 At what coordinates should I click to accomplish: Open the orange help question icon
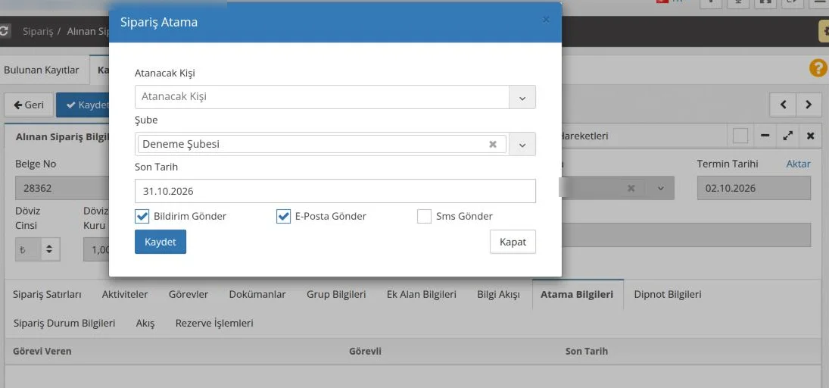pyautogui.click(x=818, y=68)
